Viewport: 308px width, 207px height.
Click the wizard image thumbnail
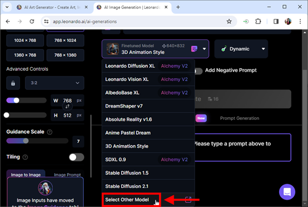[45, 188]
